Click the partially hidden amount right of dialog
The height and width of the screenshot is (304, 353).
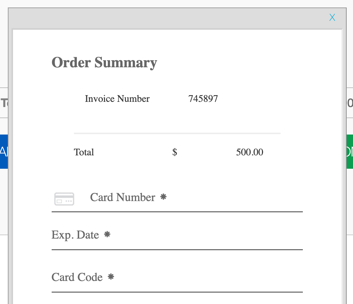point(350,103)
